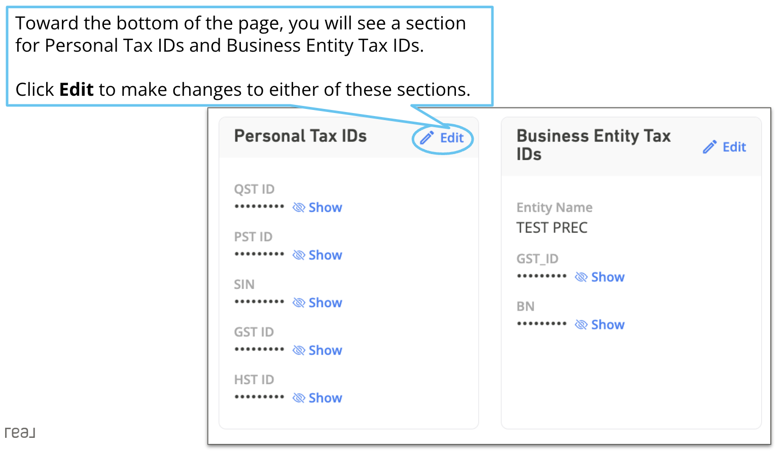Click the Show link beside PST ID
The height and width of the screenshot is (451, 782).
pos(325,254)
